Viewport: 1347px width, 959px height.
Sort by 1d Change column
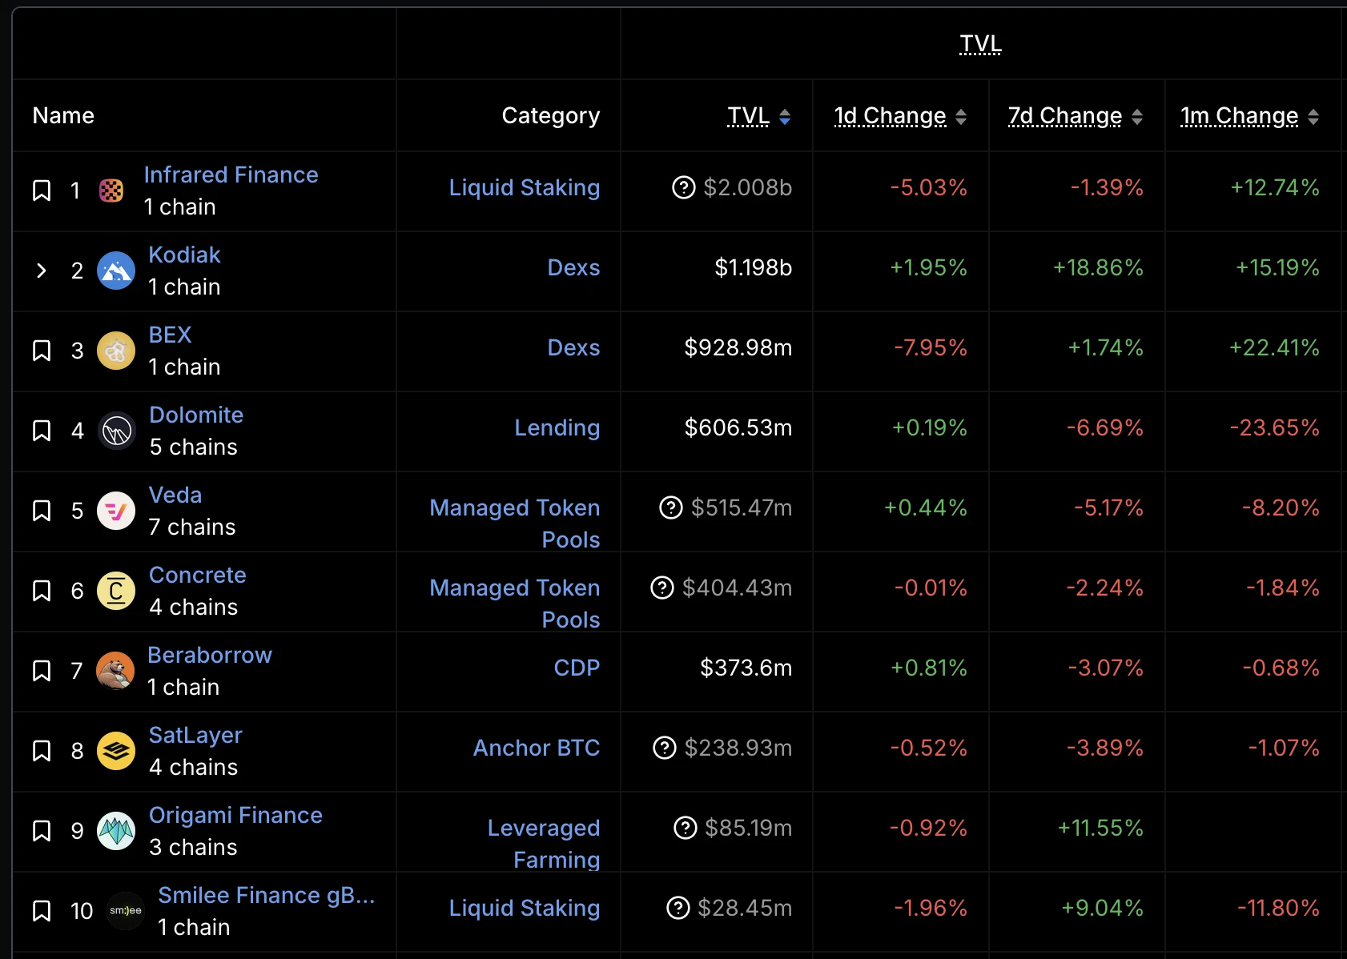pyautogui.click(x=961, y=117)
